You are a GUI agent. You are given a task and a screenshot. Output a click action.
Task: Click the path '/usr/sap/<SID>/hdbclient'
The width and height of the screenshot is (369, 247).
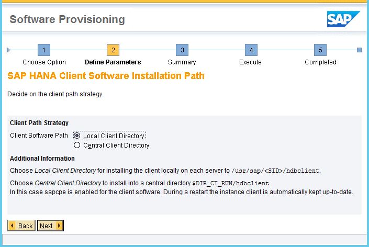pos(275,171)
